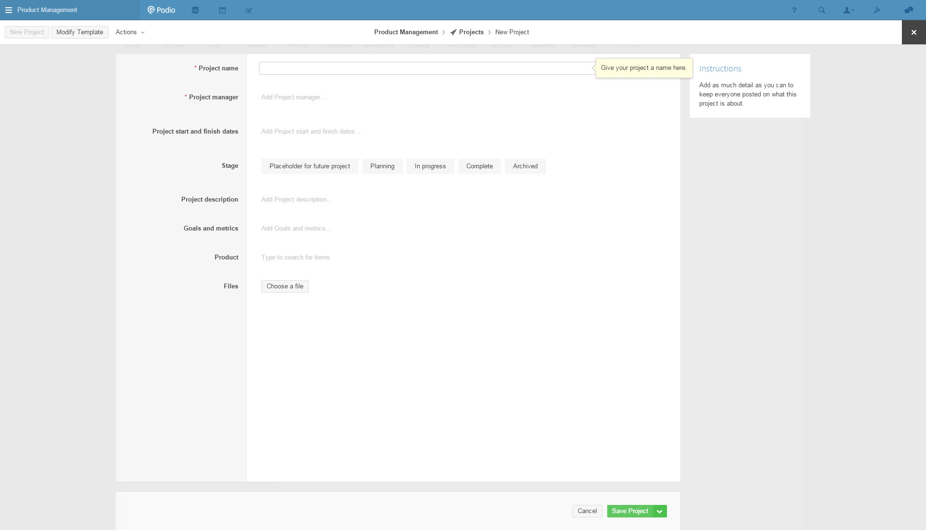Viewport: 926px width, 530px height.
Task: Open the notifications feed icon
Action: click(x=877, y=10)
